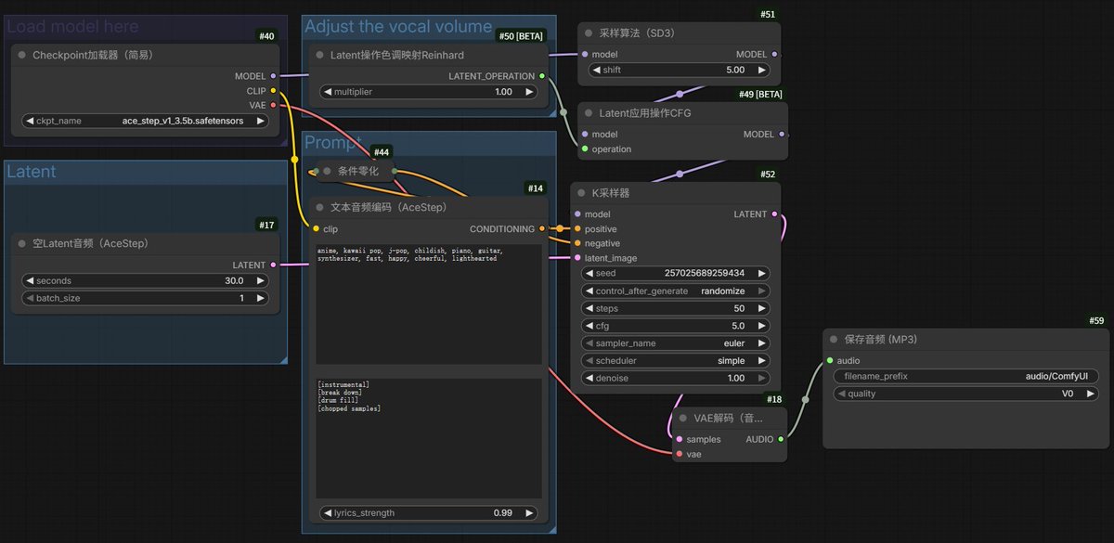Click the model input socket on K采样器

[577, 213]
